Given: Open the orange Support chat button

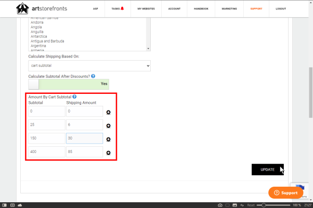Looking at the screenshot, I should point(285,192).
